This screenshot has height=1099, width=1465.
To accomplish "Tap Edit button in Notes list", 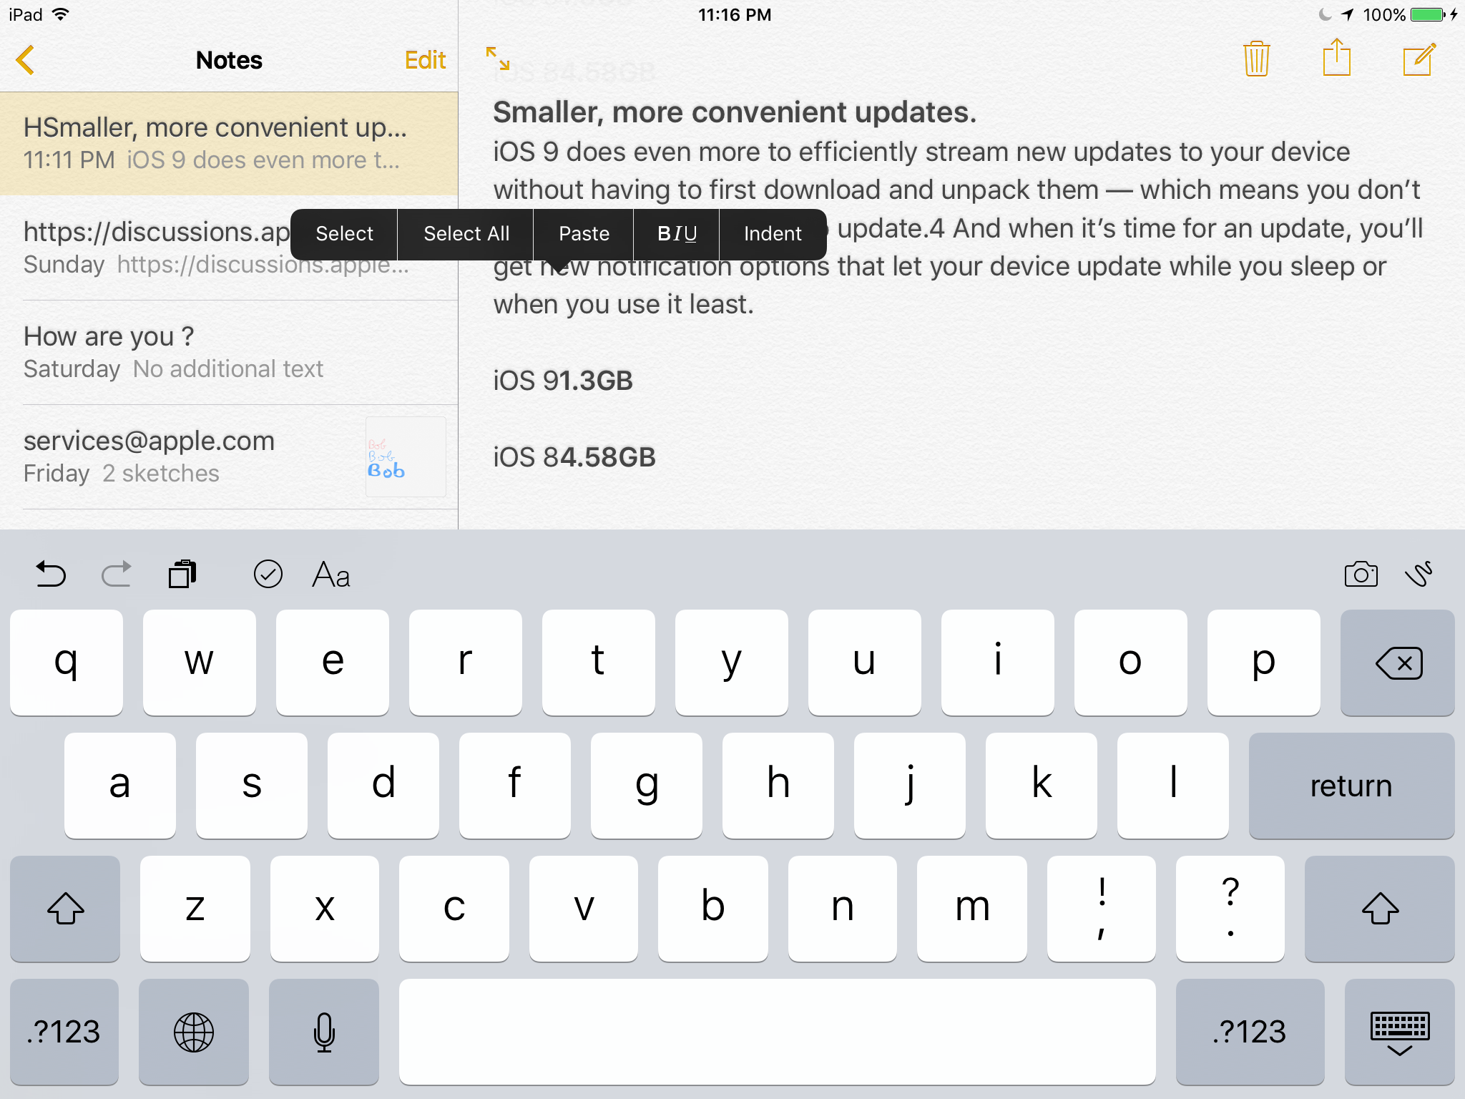I will 425,60.
